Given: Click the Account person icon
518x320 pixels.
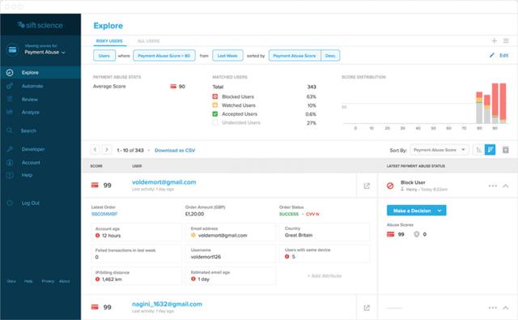Looking at the screenshot, I should (10, 162).
